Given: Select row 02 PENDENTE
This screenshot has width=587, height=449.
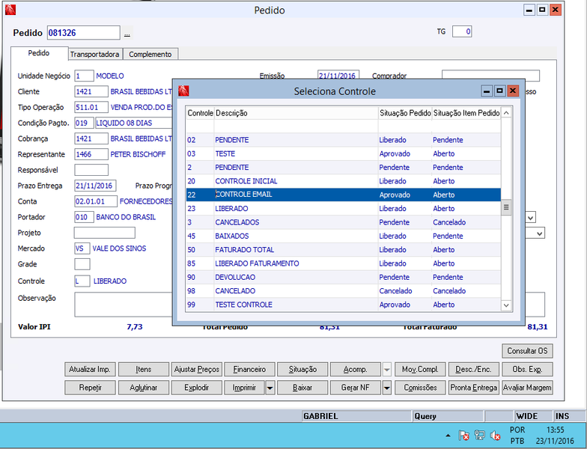Looking at the screenshot, I should coord(343,140).
